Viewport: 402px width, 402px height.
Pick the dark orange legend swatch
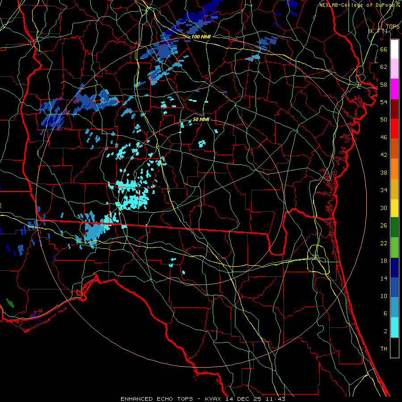coord(394,148)
